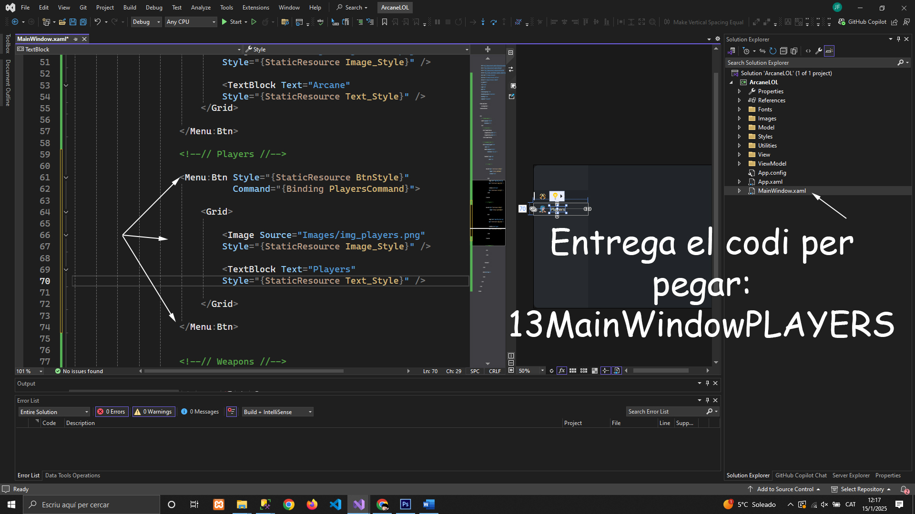Viewport: 915px width, 514px height.
Task: Click the Undo toolbar icon
Action: (97, 22)
